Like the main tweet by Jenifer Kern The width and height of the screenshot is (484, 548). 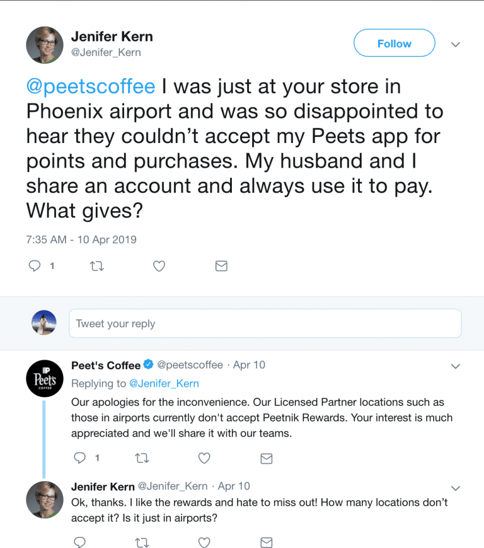pos(159,266)
